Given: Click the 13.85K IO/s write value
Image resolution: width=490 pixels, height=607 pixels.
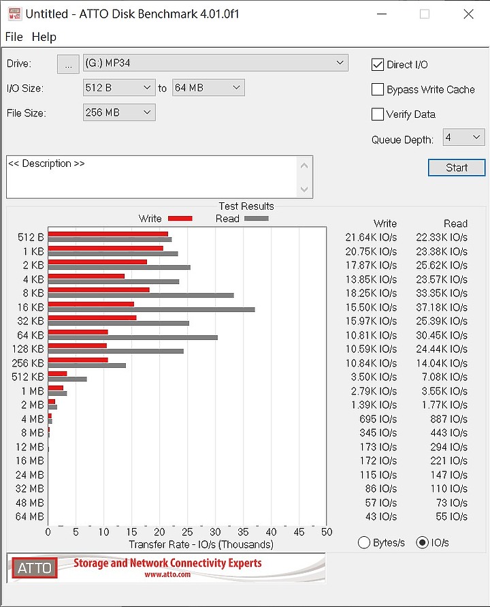Looking at the screenshot, I should tap(371, 279).
